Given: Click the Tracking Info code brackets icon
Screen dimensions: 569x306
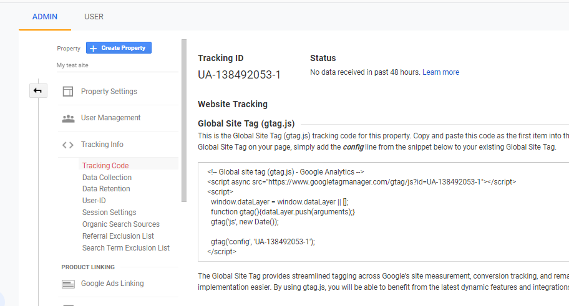Looking at the screenshot, I should pyautogui.click(x=68, y=145).
